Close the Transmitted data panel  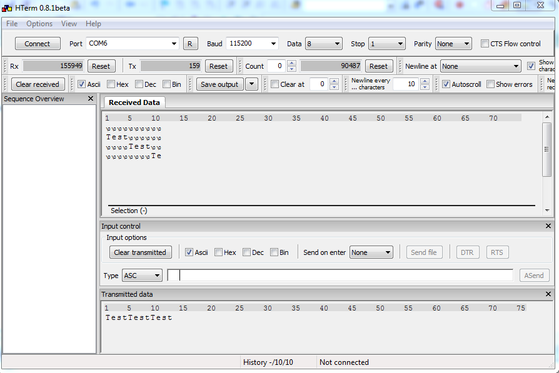(x=548, y=294)
